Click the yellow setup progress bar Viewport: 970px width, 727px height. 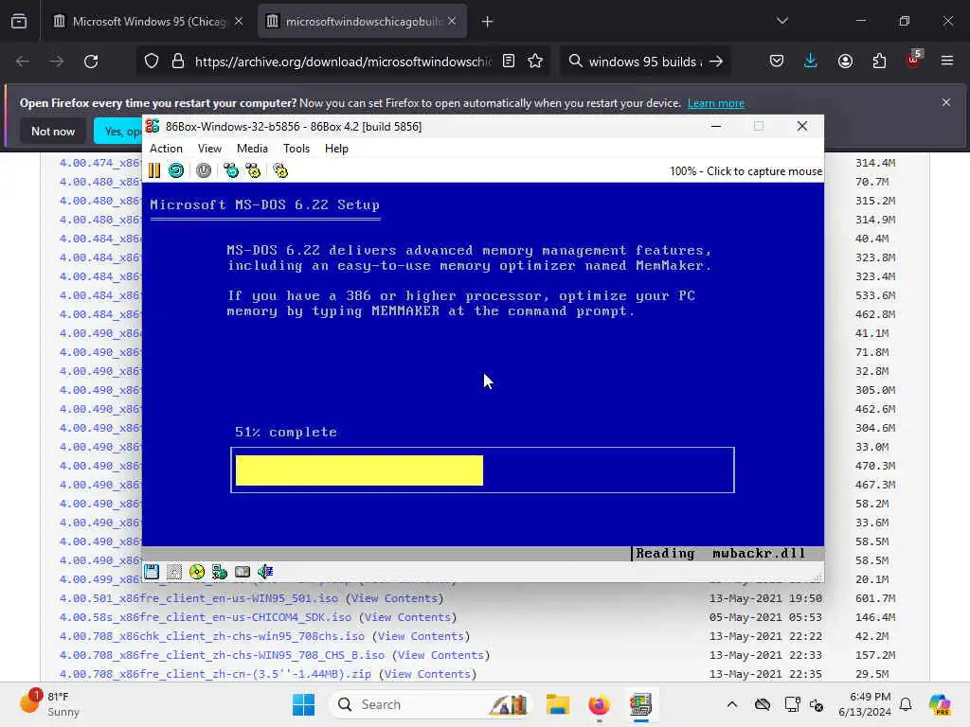(x=359, y=470)
